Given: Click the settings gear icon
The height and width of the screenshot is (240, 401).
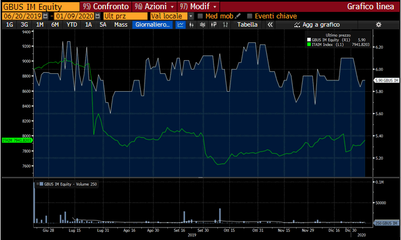Looking at the screenshot, I should pyautogui.click(x=379, y=25).
